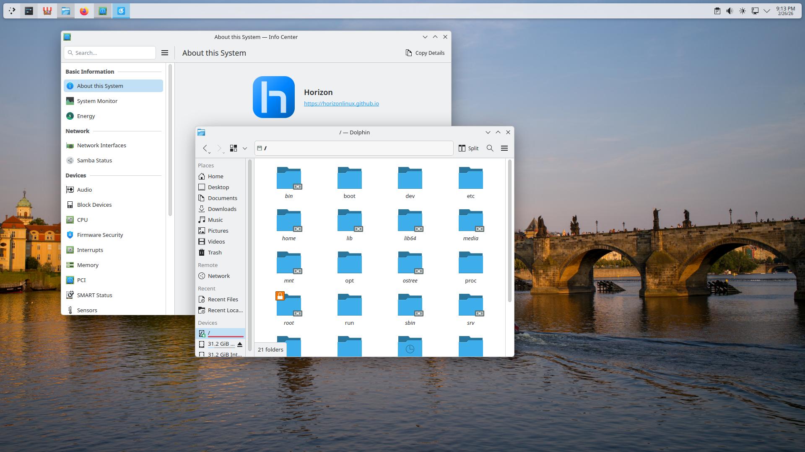Click Dolphin's vertical scrollbar in the folder view
Viewport: 805px width, 452px height.
tap(509, 230)
